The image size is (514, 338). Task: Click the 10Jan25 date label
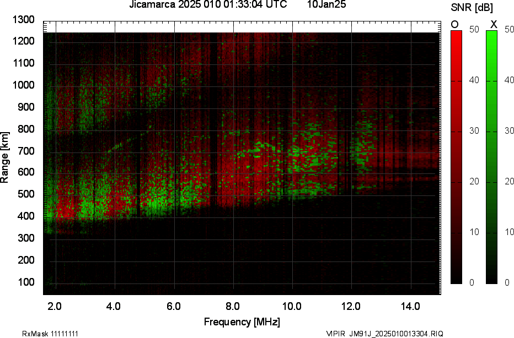click(326, 4)
